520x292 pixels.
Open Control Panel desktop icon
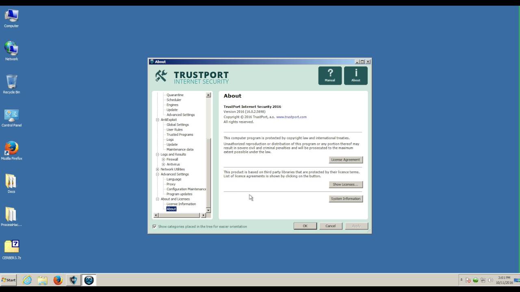point(11,118)
